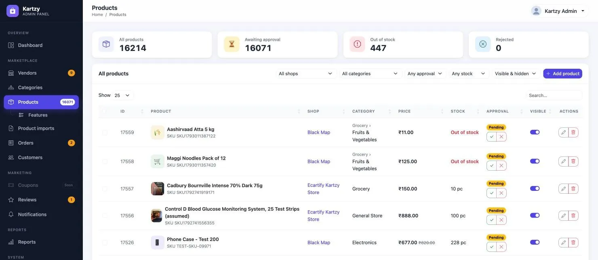
Task: Open Reports in the sidebar
Action: (x=41, y=242)
